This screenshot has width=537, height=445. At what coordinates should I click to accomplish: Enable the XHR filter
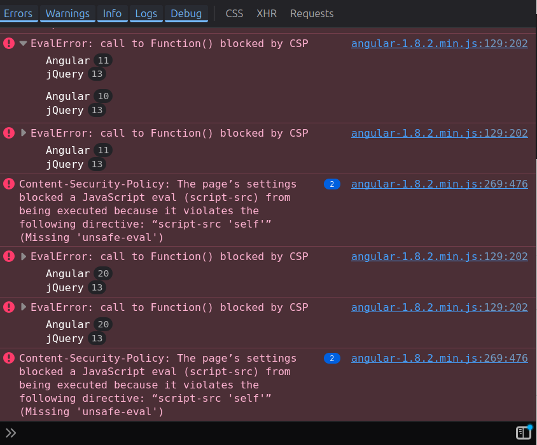[x=267, y=14]
